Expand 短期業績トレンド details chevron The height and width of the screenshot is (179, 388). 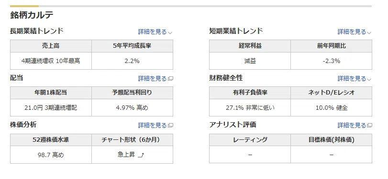369,32
